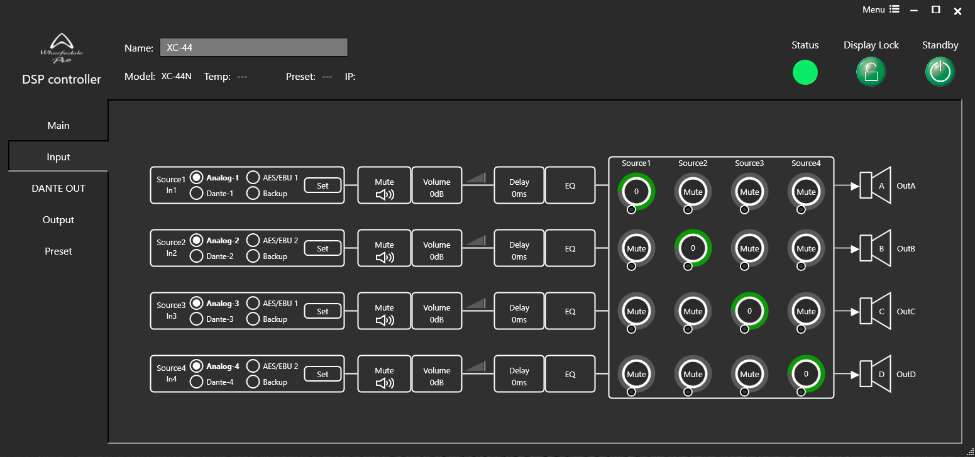Open the Delay 0ms block for Source1
This screenshot has height=457, width=975.
[x=519, y=185]
